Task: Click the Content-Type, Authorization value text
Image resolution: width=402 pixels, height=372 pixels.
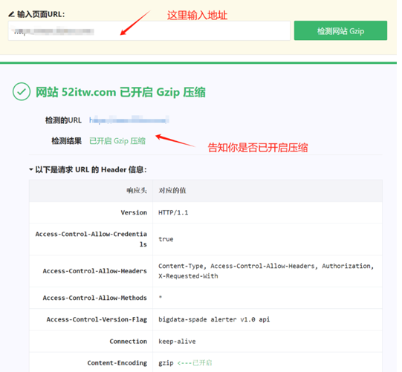Action: [266, 271]
